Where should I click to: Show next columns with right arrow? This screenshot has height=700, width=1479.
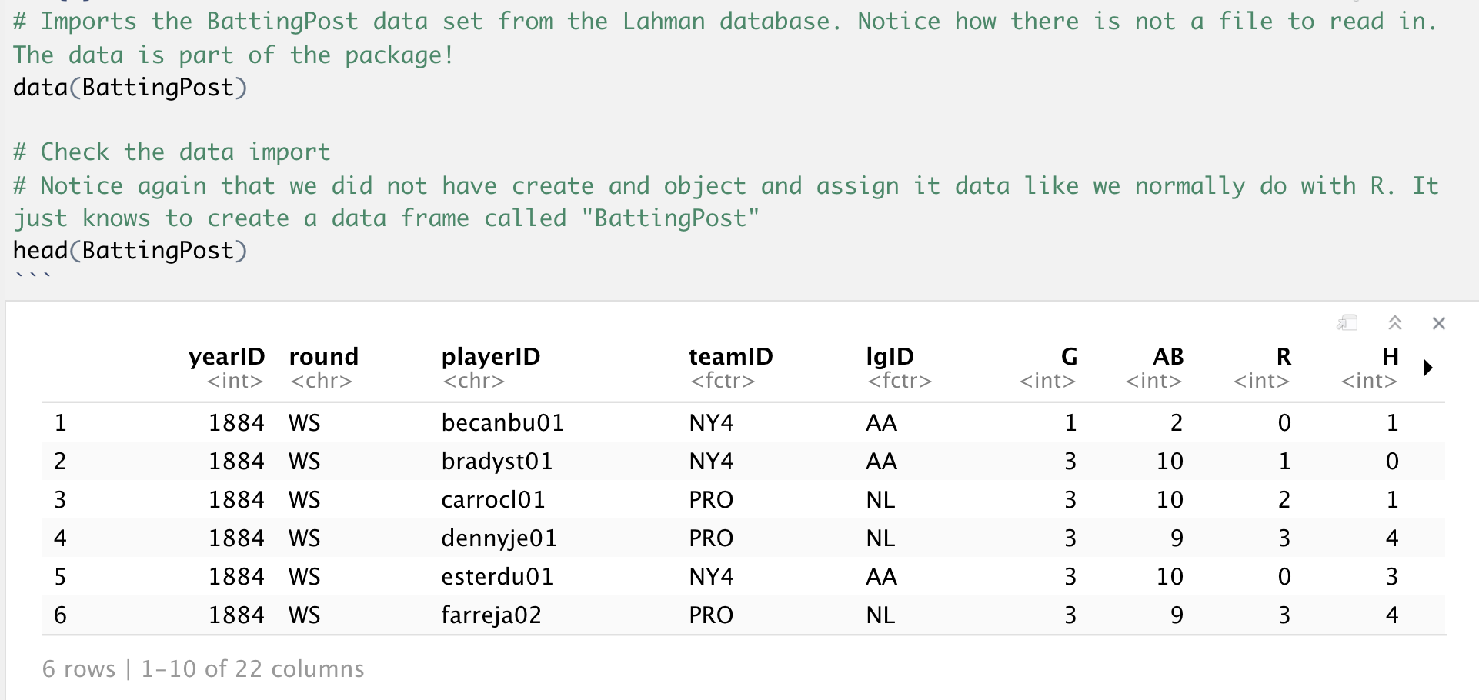1427,368
